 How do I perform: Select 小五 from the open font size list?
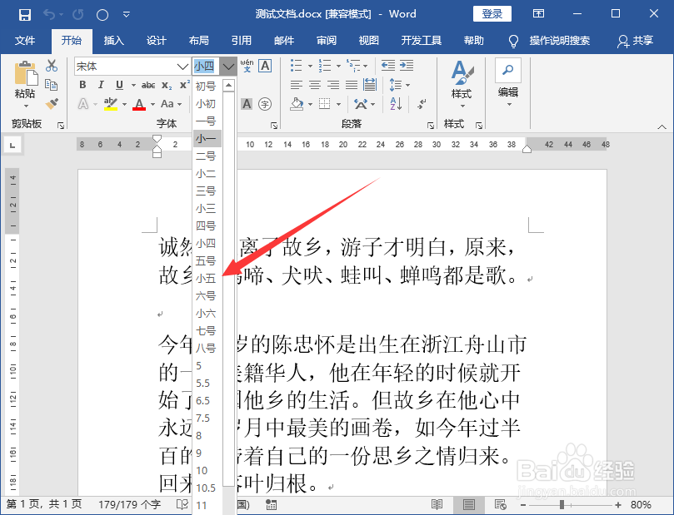point(206,278)
